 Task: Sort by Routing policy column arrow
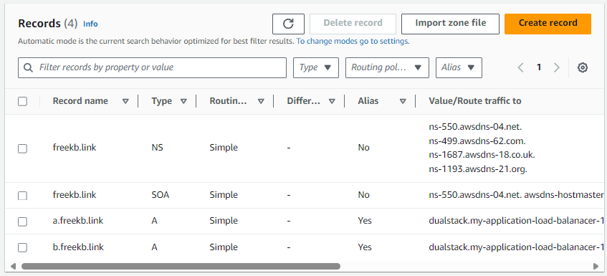261,101
